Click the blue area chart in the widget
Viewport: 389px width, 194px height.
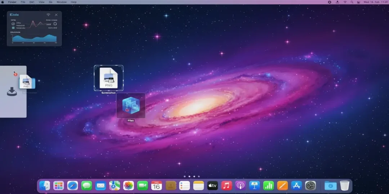tap(34, 38)
